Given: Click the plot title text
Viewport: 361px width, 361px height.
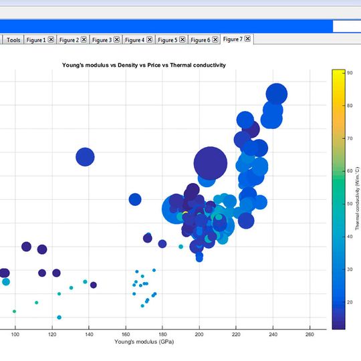Looking at the screenshot, I should point(144,65).
